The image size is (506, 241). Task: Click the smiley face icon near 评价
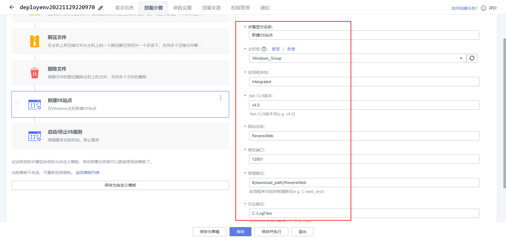pos(483,8)
